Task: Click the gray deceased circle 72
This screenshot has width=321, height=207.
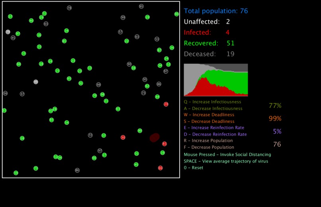Action: (x=90, y=135)
